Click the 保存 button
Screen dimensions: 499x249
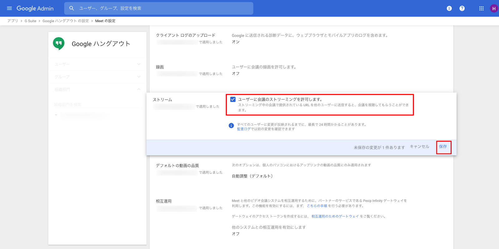(443, 147)
